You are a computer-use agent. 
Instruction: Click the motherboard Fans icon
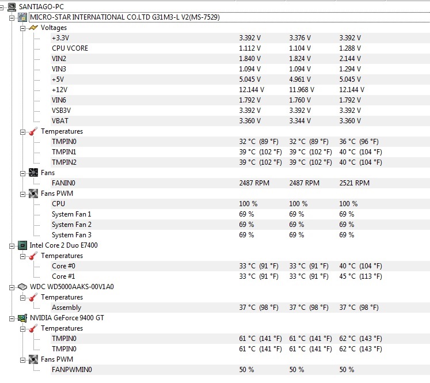(33, 173)
